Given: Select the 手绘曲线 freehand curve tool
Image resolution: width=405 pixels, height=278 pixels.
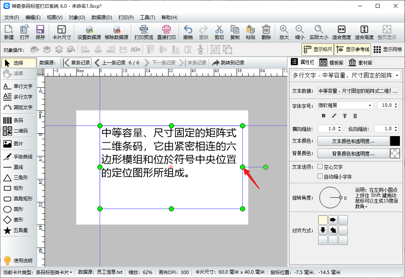Looking at the screenshot, I should 18,157.
